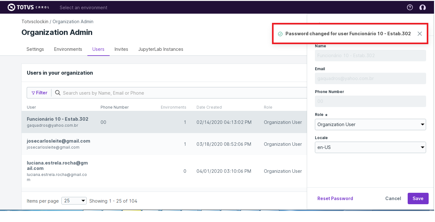The height and width of the screenshot is (222, 435).
Task: Open the Environments tab
Action: pos(68,49)
